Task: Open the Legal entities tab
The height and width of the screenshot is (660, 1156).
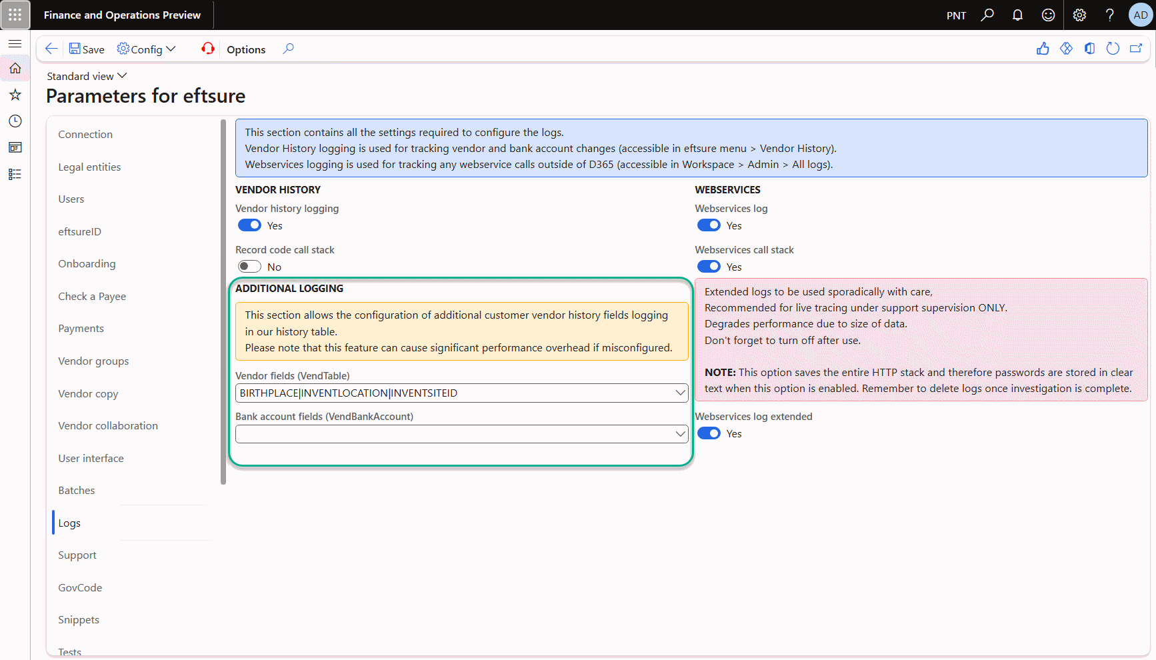Action: coord(89,167)
